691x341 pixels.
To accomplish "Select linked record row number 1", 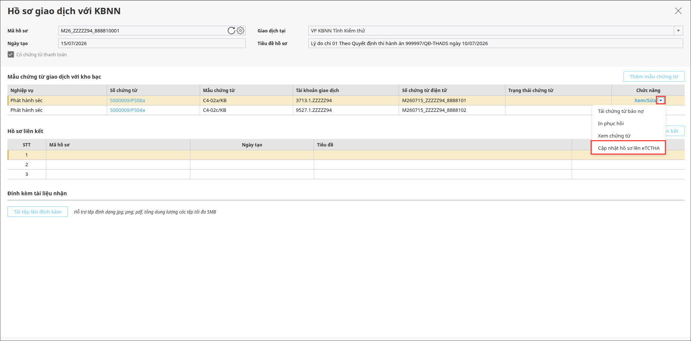I will click(346, 155).
